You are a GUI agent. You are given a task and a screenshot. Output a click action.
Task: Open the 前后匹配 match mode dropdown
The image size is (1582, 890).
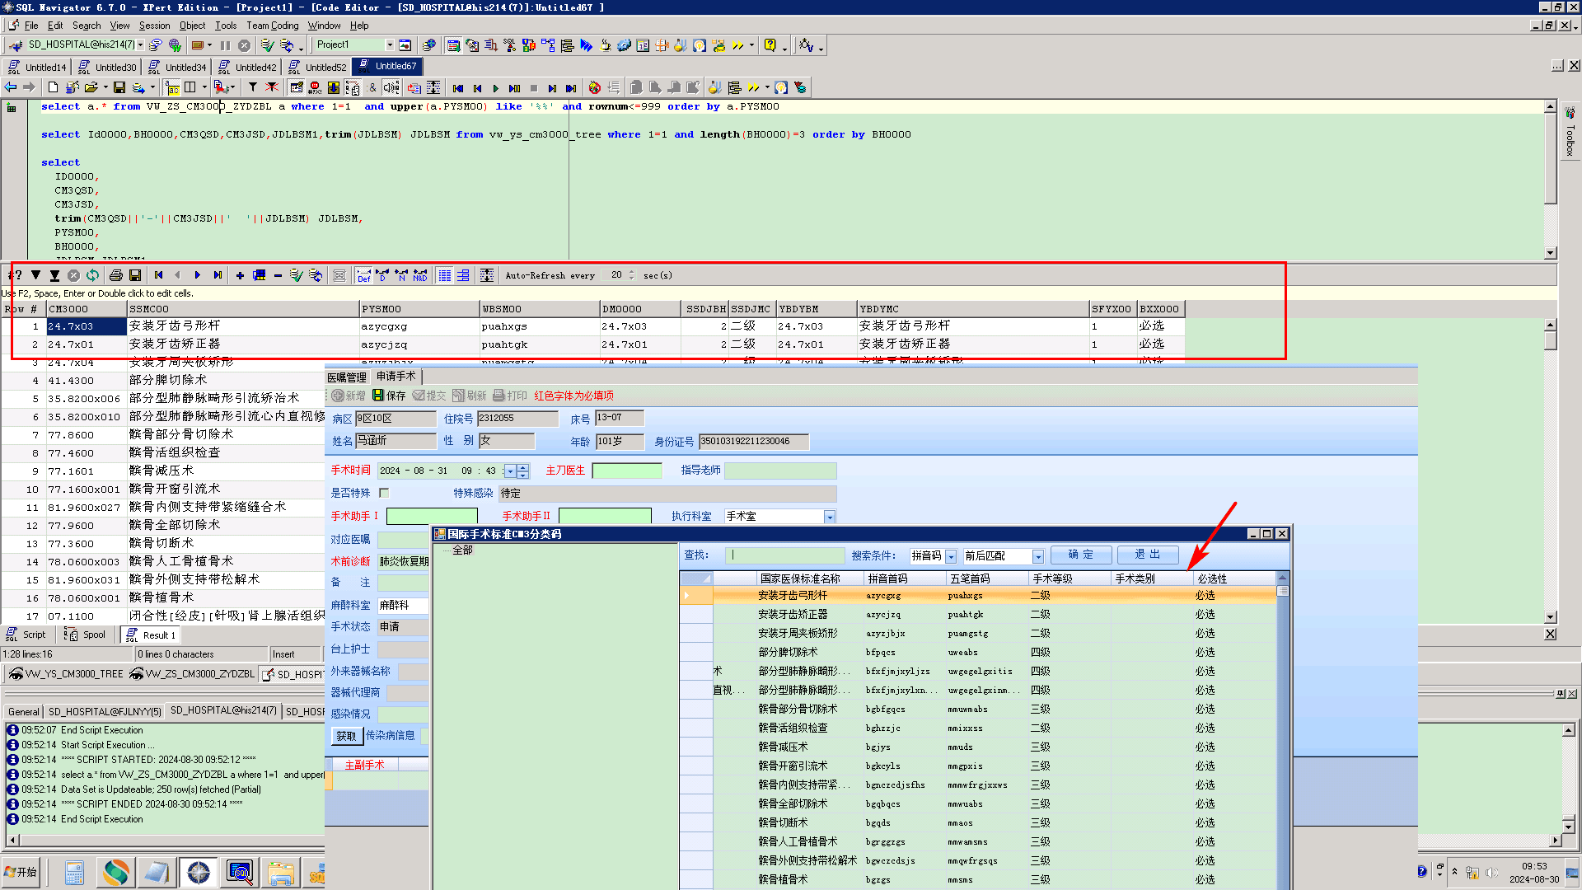coord(1038,556)
